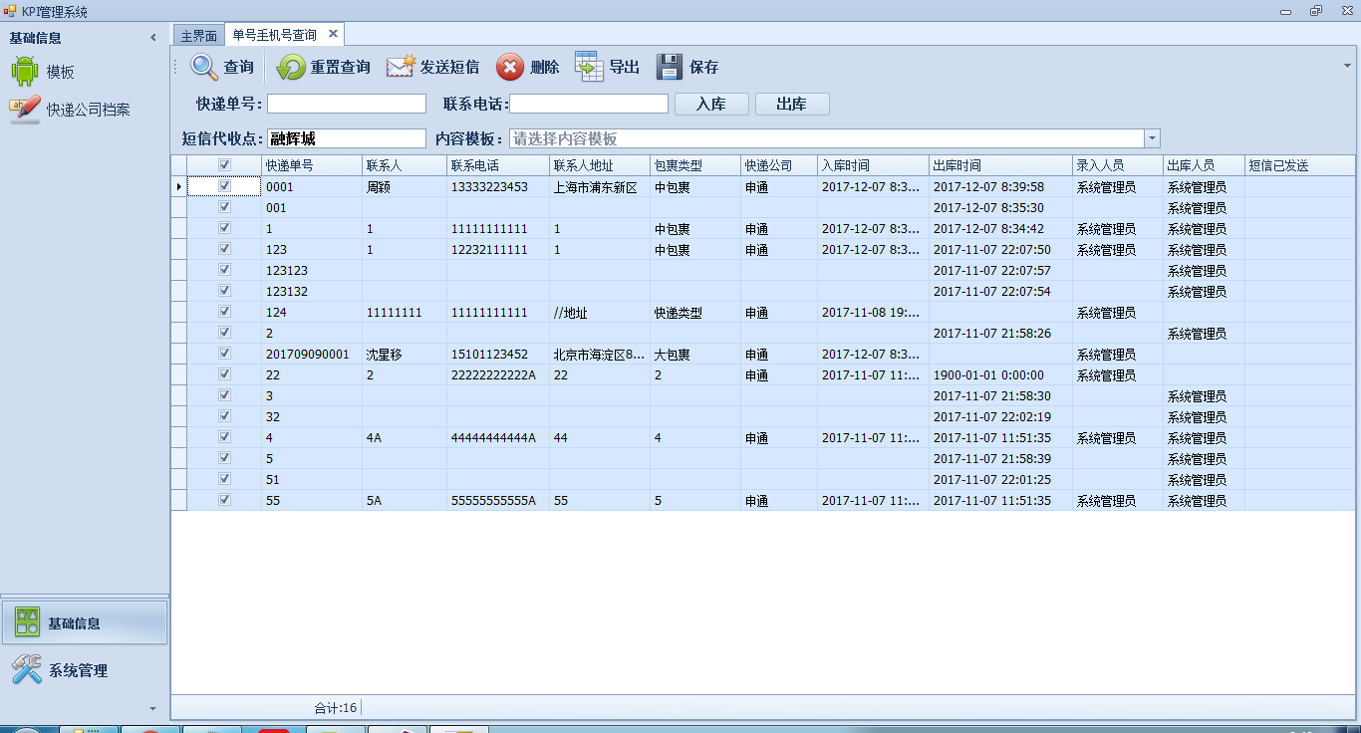Screen dimensions: 1361x733
Task: Click the 导出 export icon
Action: click(x=589, y=68)
